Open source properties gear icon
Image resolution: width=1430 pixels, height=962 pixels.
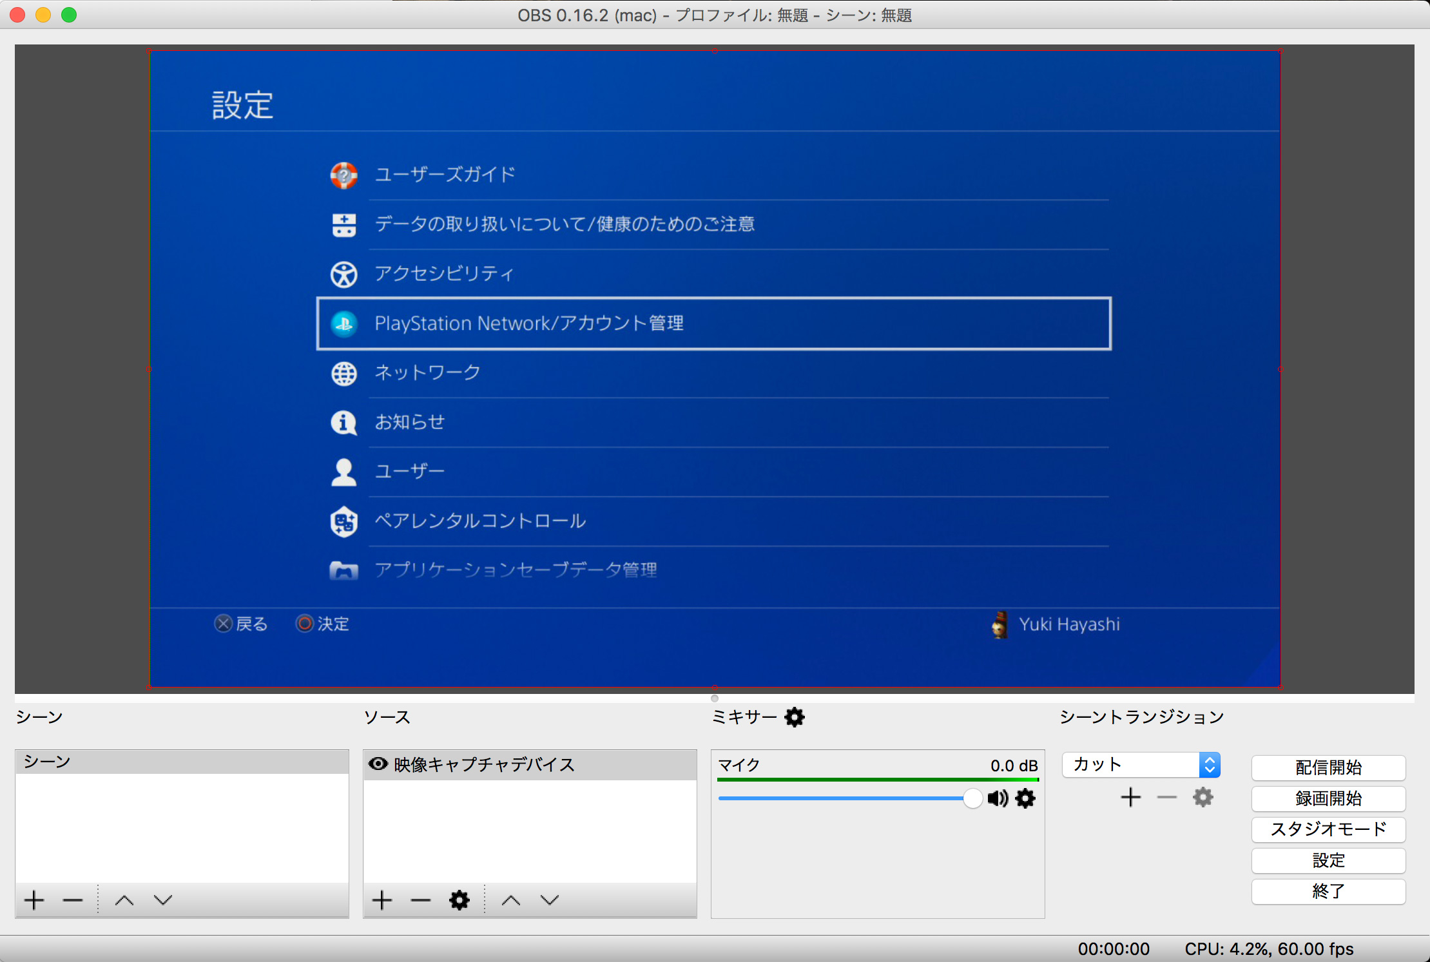tap(459, 900)
